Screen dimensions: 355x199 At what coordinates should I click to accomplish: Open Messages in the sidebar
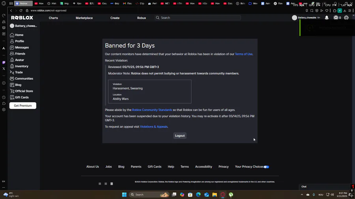click(19, 47)
